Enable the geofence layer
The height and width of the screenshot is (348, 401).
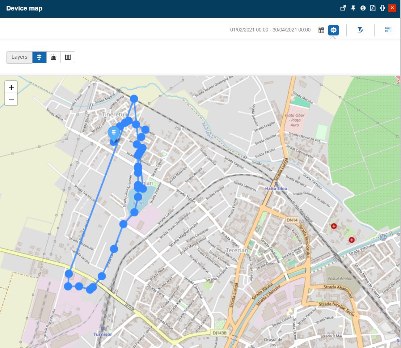pyautogui.click(x=68, y=57)
